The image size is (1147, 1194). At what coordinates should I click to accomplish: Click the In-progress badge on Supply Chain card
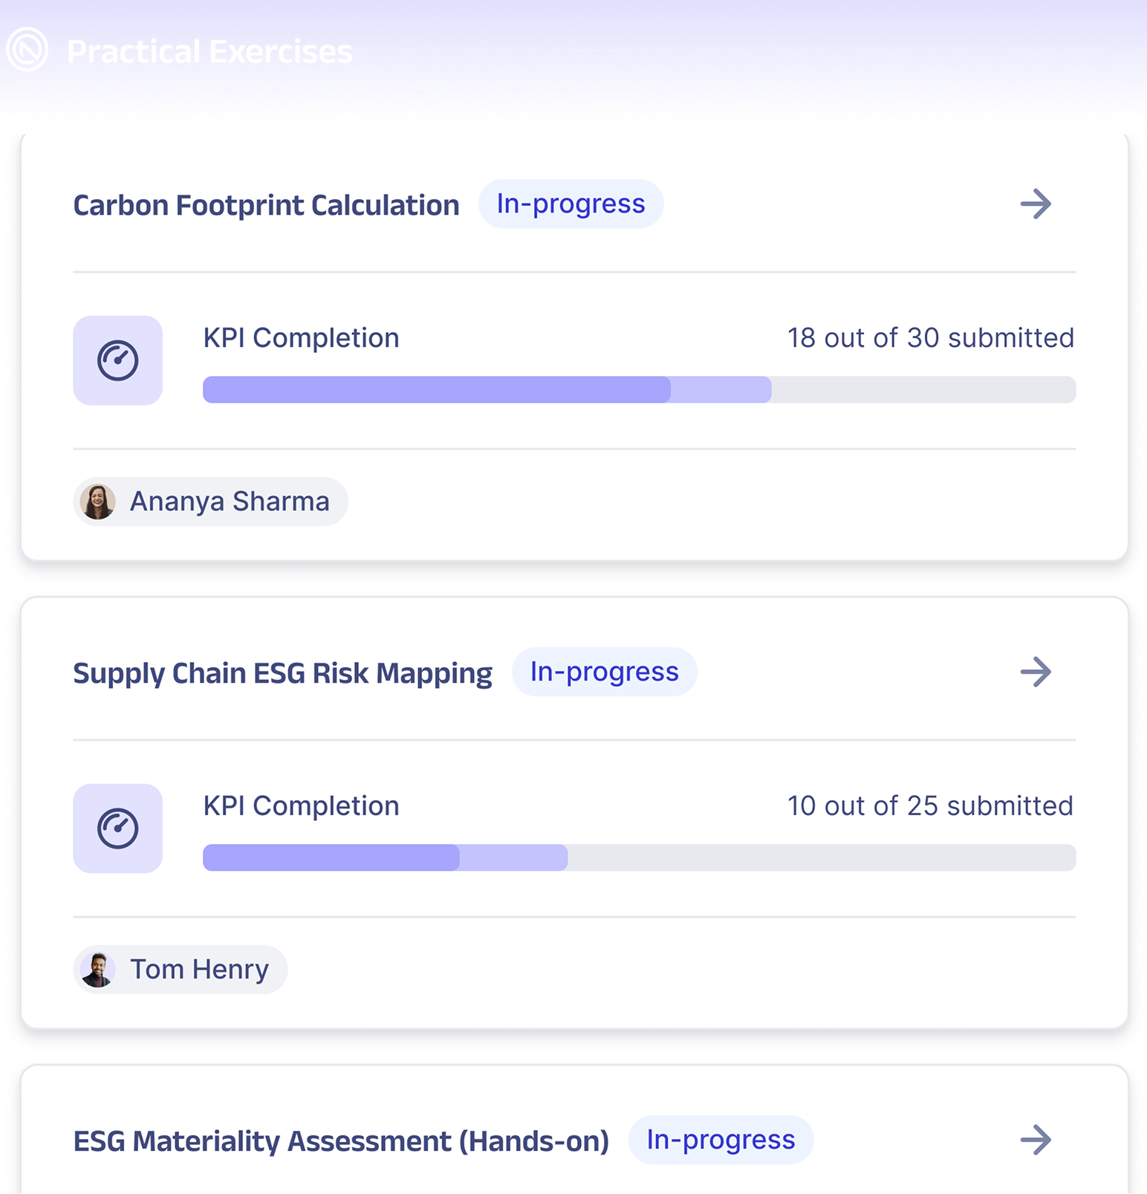[x=604, y=672]
